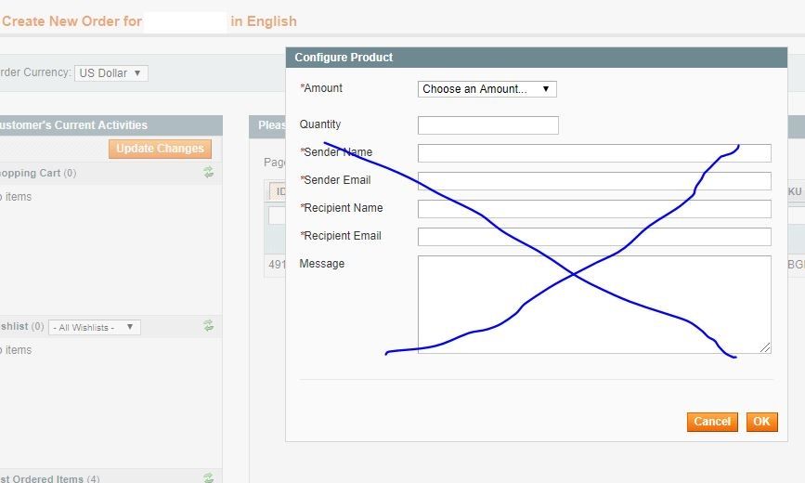Confirm the dialog with OK
This screenshot has height=483, width=805.
[761, 422]
